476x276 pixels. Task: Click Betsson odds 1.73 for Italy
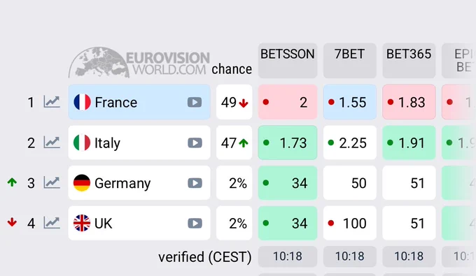pos(288,143)
